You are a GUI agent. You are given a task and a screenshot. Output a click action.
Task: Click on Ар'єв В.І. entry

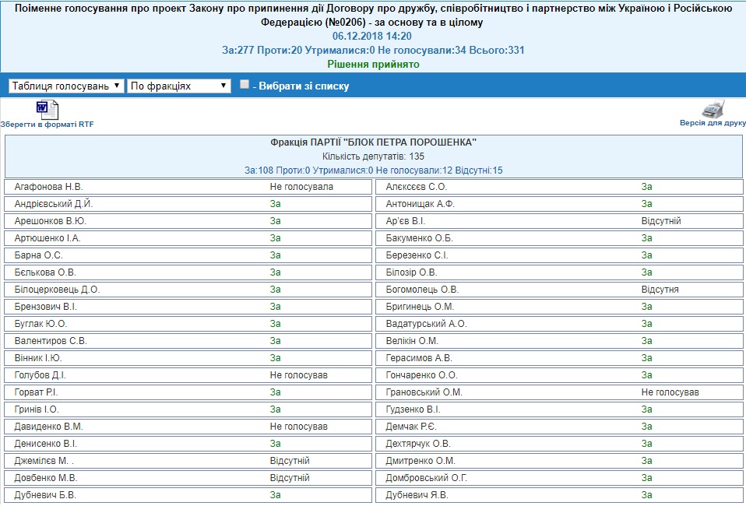click(406, 221)
